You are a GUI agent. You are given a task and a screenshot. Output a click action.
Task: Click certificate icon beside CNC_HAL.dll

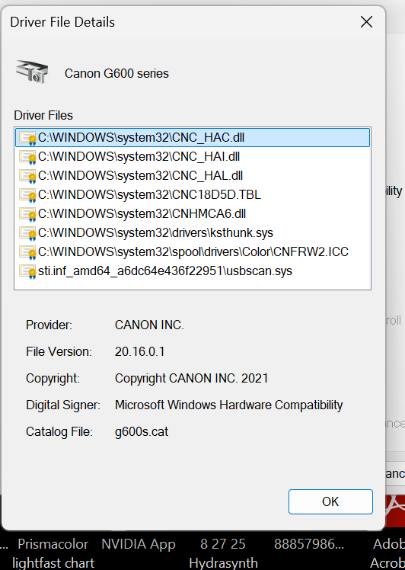click(x=28, y=176)
